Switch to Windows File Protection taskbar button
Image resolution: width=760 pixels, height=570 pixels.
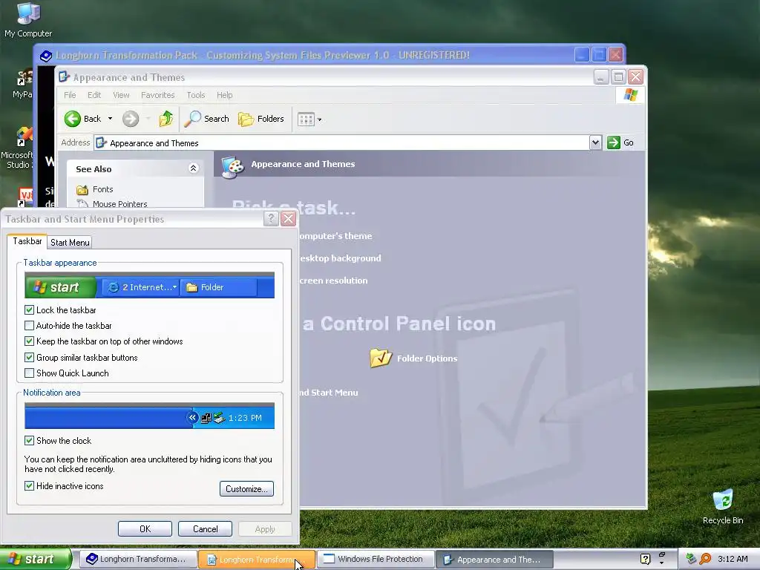pyautogui.click(x=375, y=559)
